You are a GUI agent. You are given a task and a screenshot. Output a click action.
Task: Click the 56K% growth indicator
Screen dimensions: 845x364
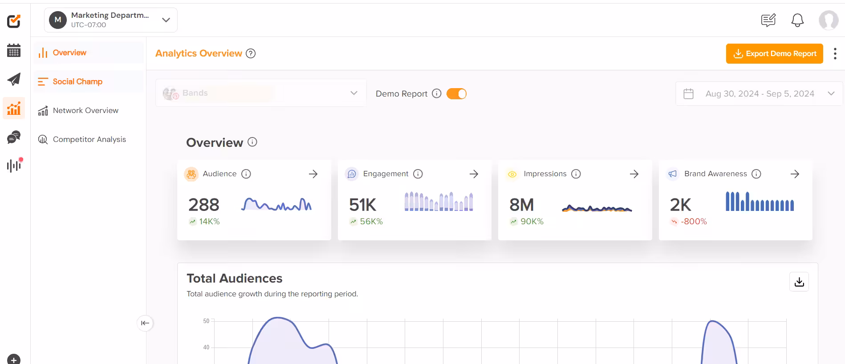point(366,222)
